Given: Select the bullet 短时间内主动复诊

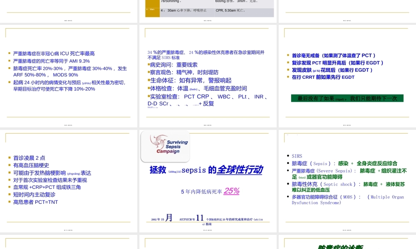Looking at the screenshot, I should [x=34, y=195].
